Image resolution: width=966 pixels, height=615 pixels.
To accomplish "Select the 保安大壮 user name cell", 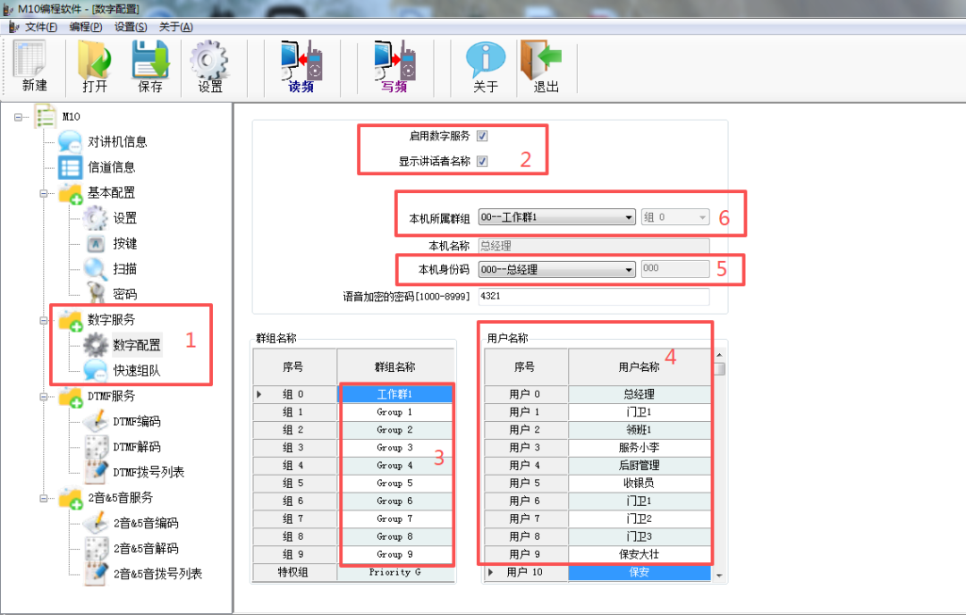I will click(639, 554).
